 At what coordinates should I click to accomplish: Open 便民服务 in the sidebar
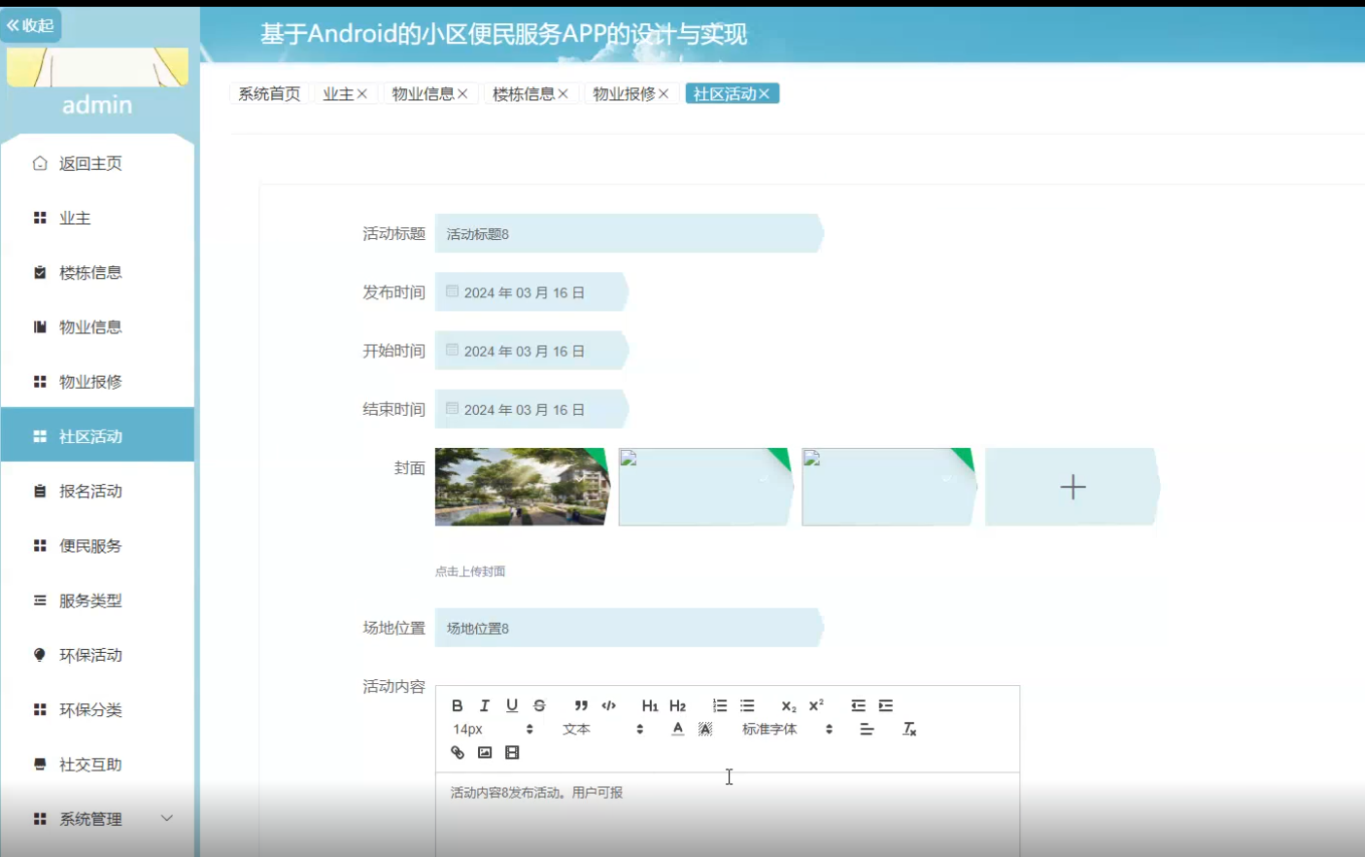[x=97, y=545]
